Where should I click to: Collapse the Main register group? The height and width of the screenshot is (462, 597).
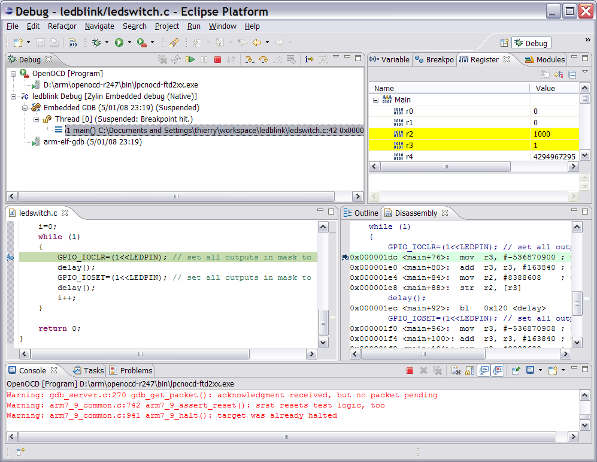(x=376, y=100)
